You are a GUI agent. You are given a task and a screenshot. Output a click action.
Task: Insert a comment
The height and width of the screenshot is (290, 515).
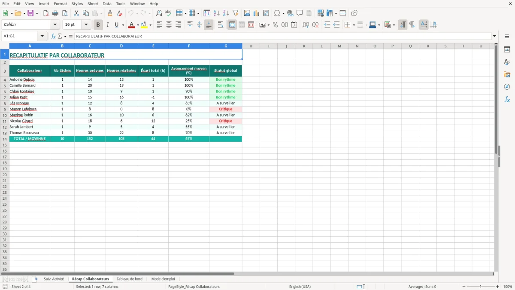click(300, 13)
